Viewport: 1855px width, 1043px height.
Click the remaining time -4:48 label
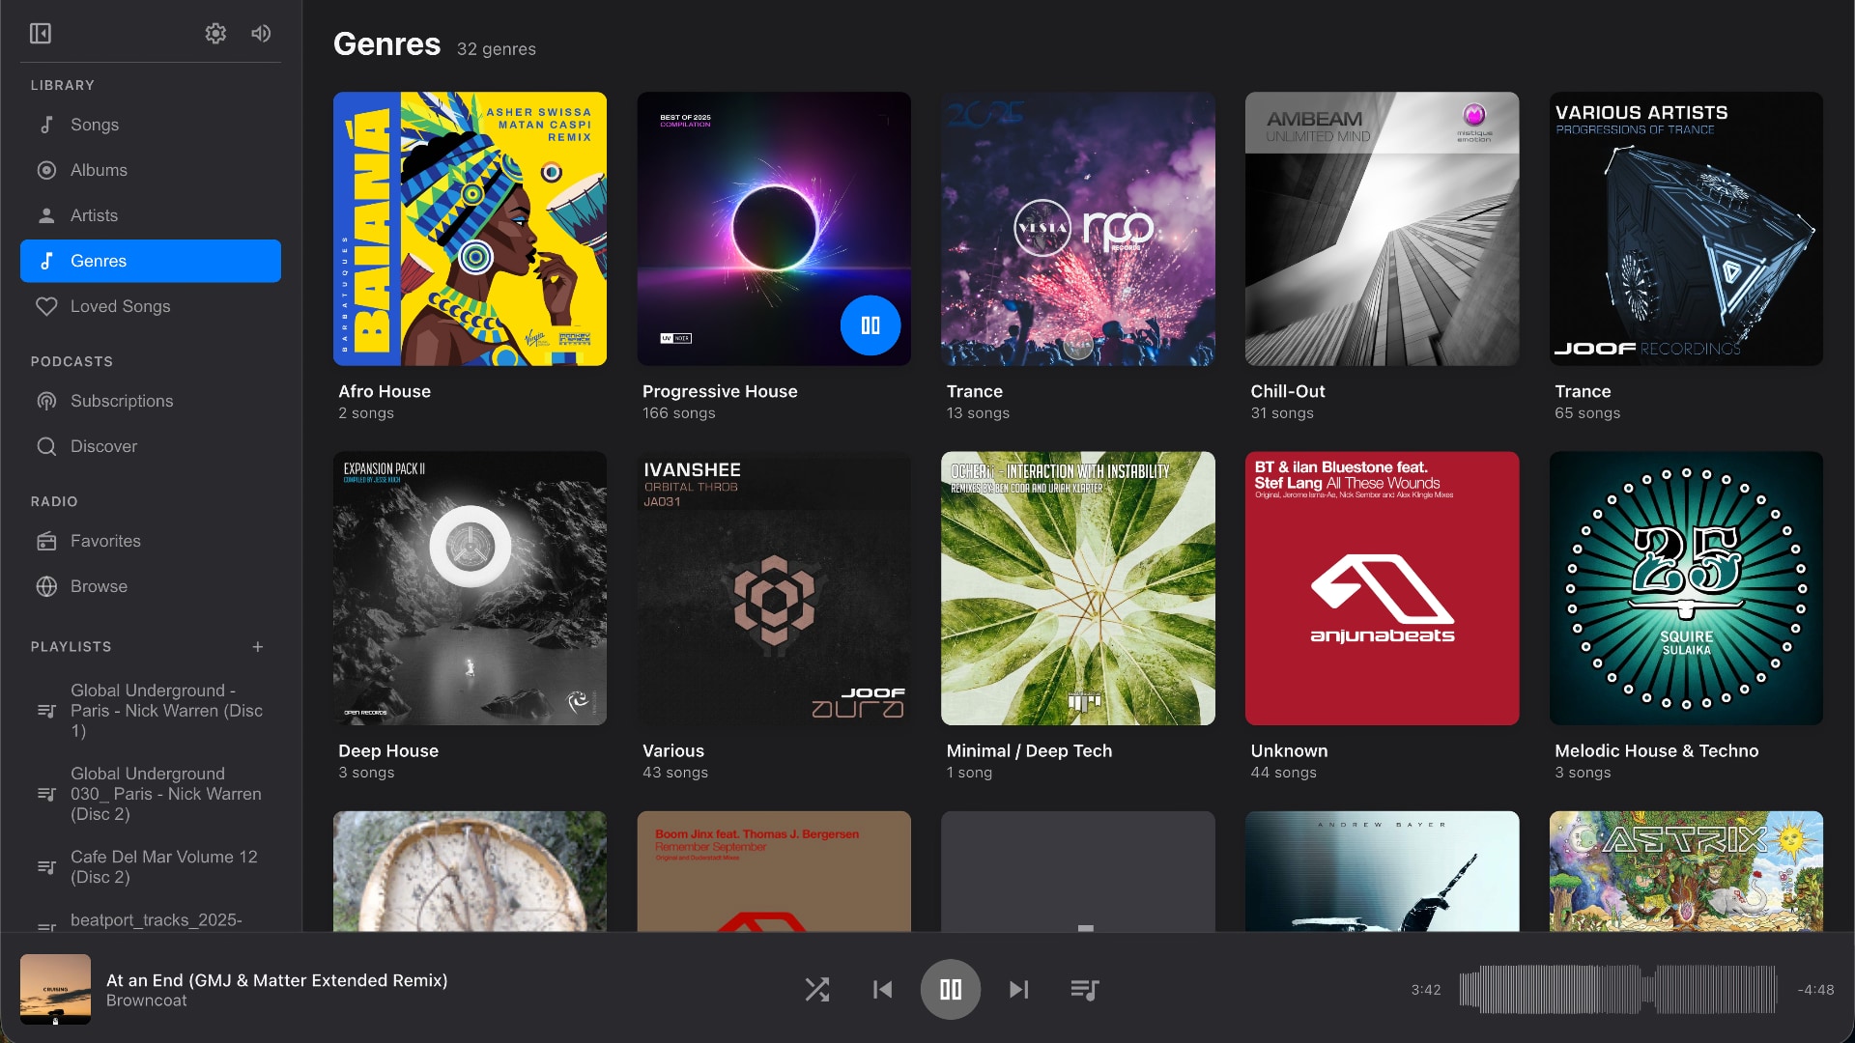pyautogui.click(x=1815, y=990)
